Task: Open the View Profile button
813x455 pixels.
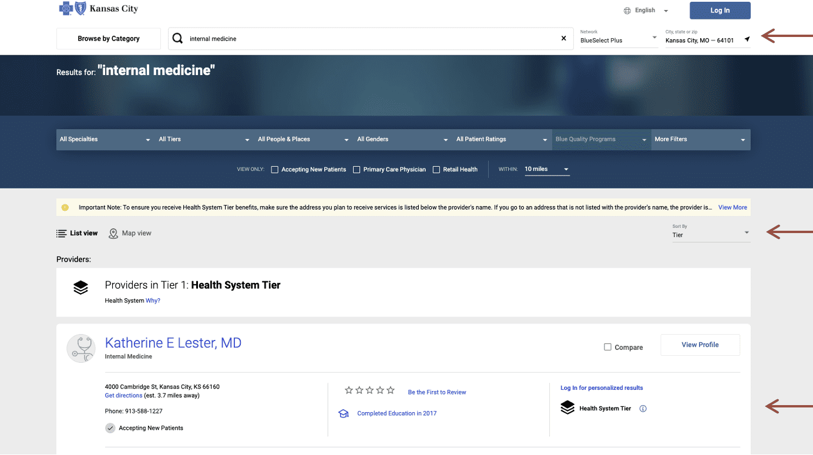Action: [700, 345]
